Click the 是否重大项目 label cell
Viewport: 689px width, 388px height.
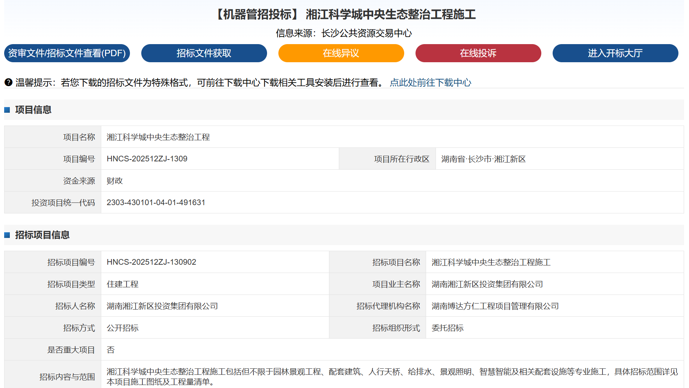coord(53,350)
